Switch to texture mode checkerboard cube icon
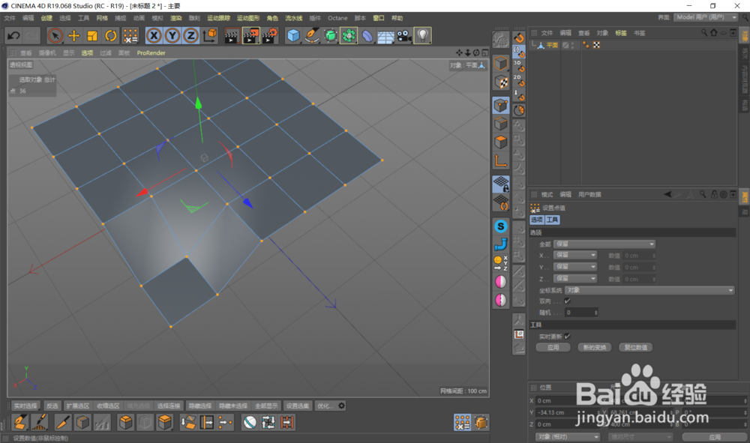 tap(501, 82)
